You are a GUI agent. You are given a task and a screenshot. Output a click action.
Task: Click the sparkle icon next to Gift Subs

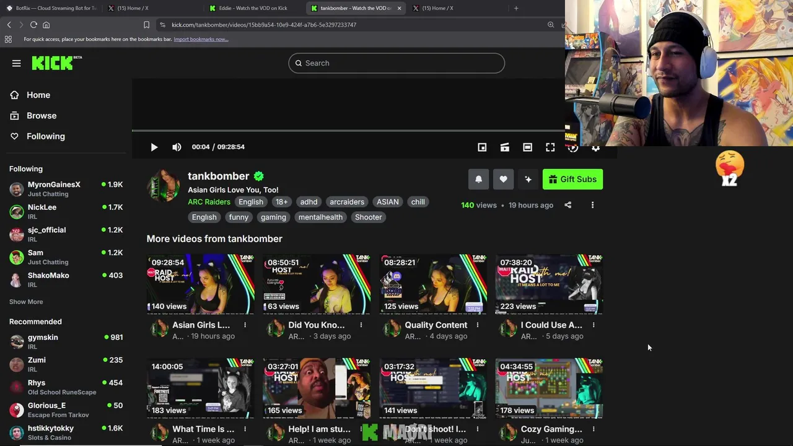click(528, 179)
